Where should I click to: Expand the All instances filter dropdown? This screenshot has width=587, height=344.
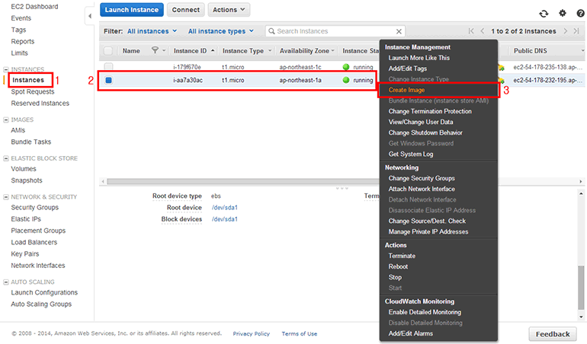coord(152,31)
